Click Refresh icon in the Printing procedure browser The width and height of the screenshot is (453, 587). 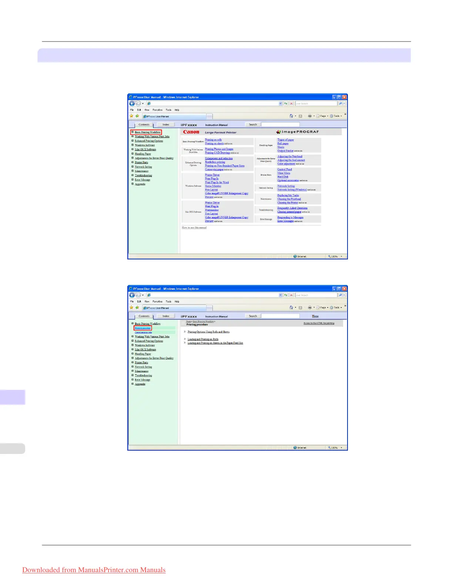coord(285,295)
